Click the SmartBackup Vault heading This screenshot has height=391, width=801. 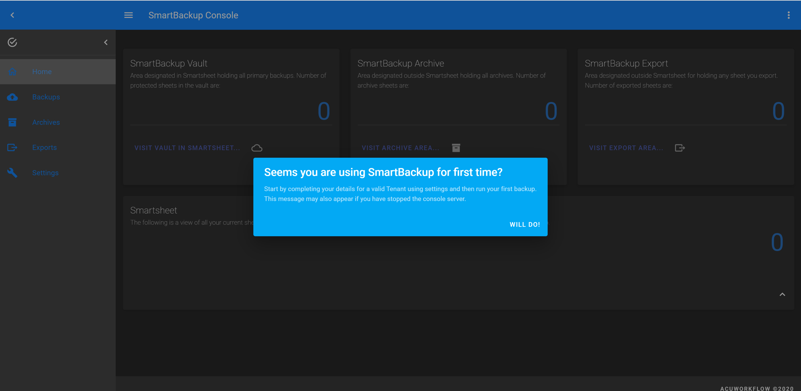click(x=169, y=63)
